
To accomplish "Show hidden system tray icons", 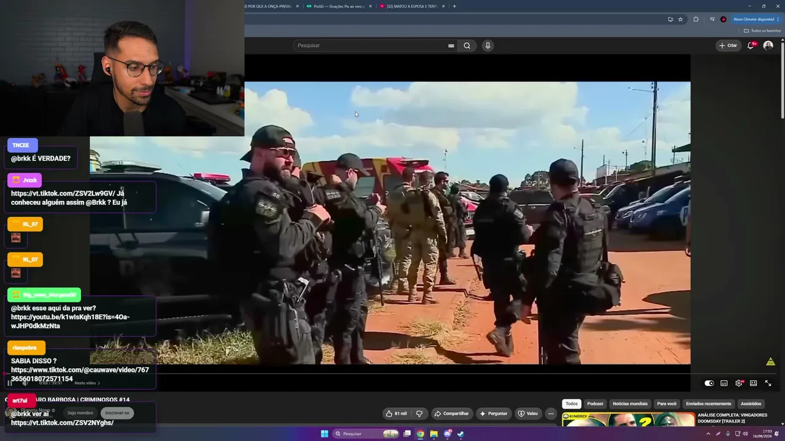I will click(708, 434).
